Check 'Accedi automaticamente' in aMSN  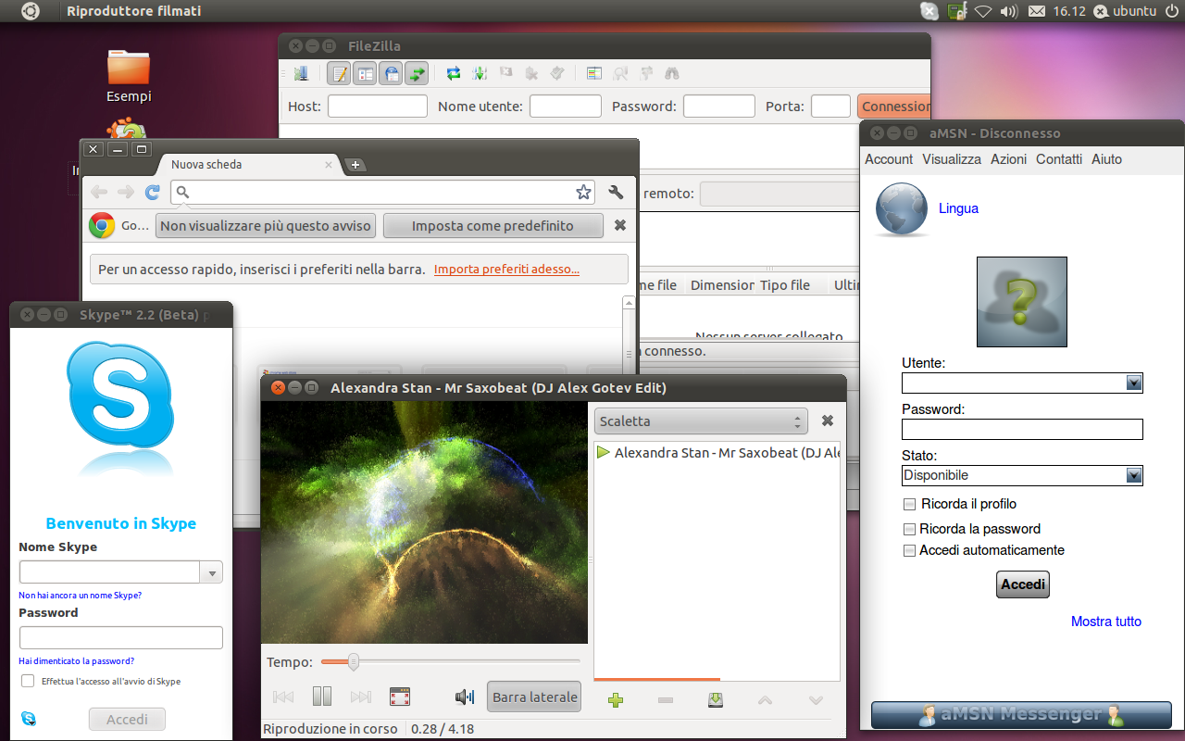910,551
